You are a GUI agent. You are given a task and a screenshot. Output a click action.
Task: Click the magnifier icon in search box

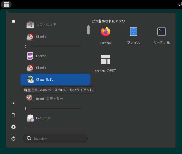[29, 138]
